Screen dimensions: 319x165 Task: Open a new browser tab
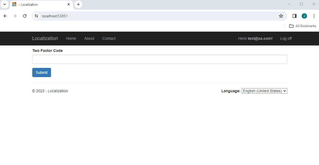click(78, 4)
